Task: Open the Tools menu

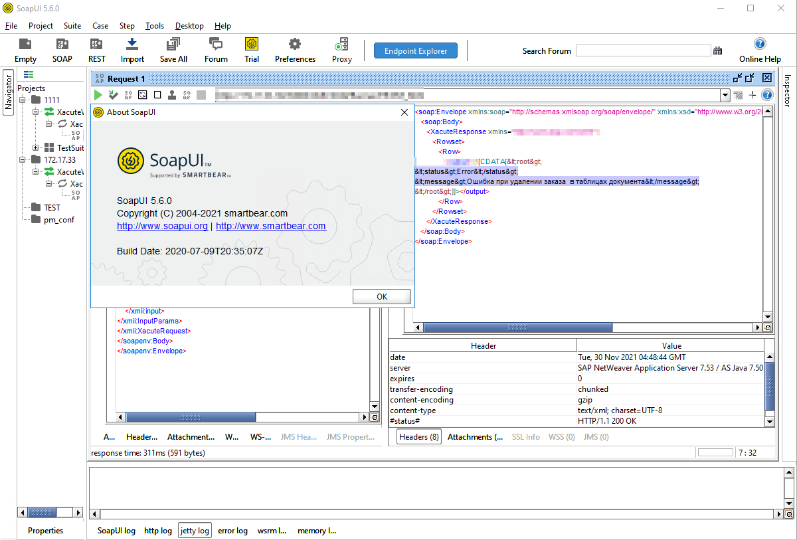Action: pos(154,26)
